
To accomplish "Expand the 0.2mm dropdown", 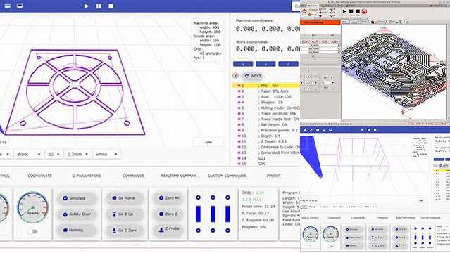I will (77, 154).
